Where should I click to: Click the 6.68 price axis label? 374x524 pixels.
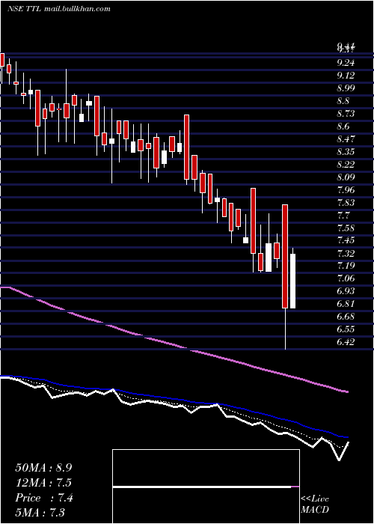coord(346,317)
